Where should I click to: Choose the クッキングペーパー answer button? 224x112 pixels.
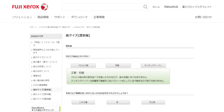pyautogui.click(x=153, y=65)
